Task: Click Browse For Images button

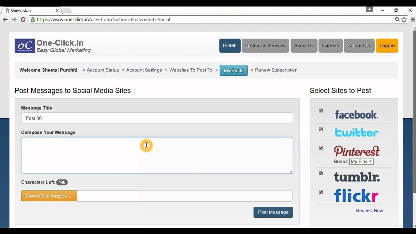Action: click(x=49, y=196)
